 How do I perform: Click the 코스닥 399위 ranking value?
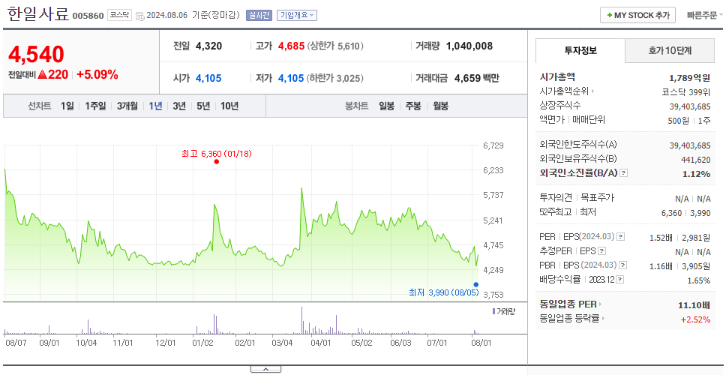tap(686, 91)
